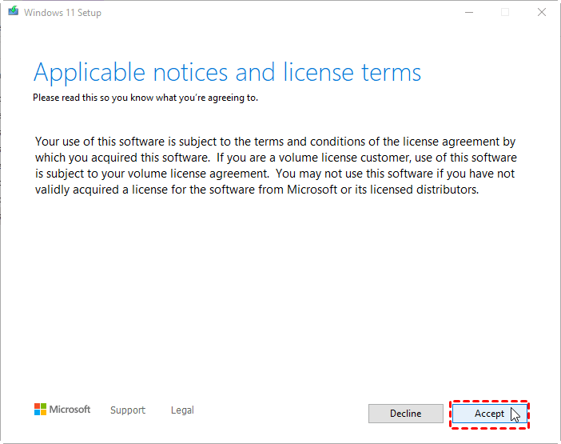
Task: Open the Support link
Action: click(x=128, y=410)
